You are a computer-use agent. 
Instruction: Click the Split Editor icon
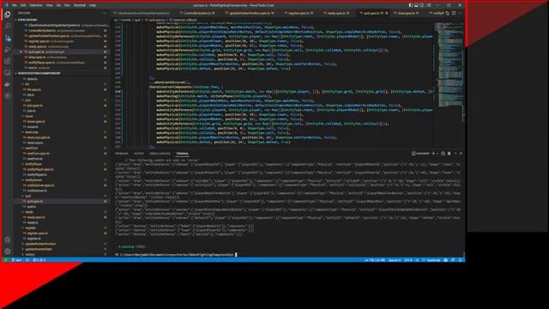point(454,13)
